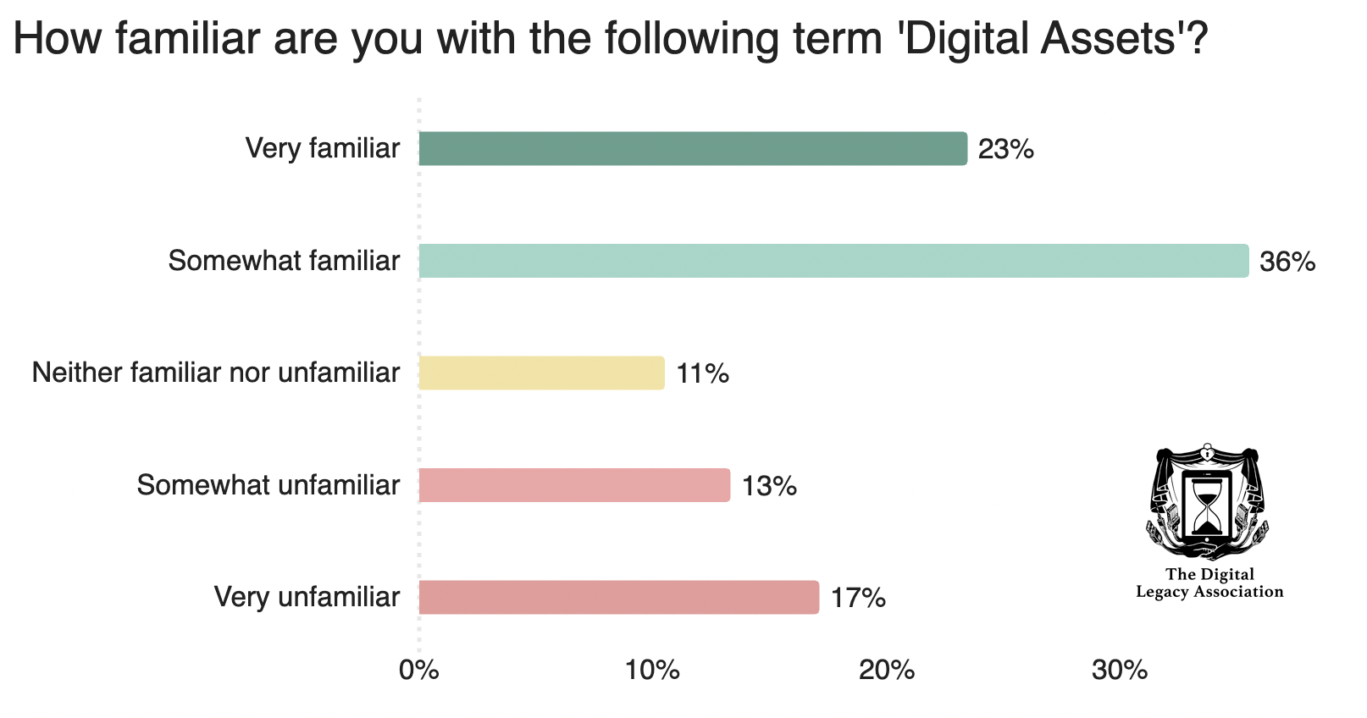1367x718 pixels.
Task: Select the 'Somewhat familiar' category label
Action: point(284,261)
